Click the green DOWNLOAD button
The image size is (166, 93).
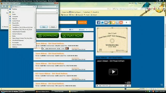[x=48, y=35]
